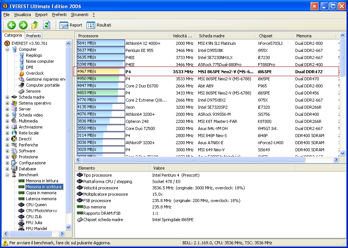The image size is (348, 248).
Task: Click the Sistema operativo Windows icon
Action: pos(14,103)
